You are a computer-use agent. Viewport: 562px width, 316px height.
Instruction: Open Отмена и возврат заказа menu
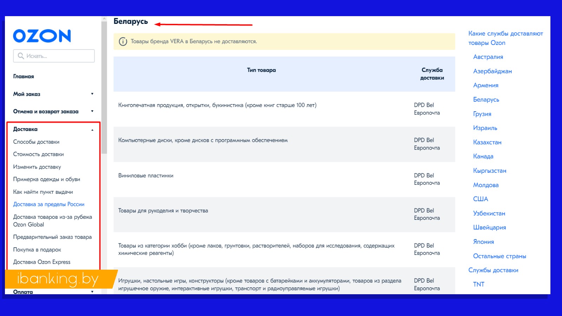pyautogui.click(x=46, y=111)
